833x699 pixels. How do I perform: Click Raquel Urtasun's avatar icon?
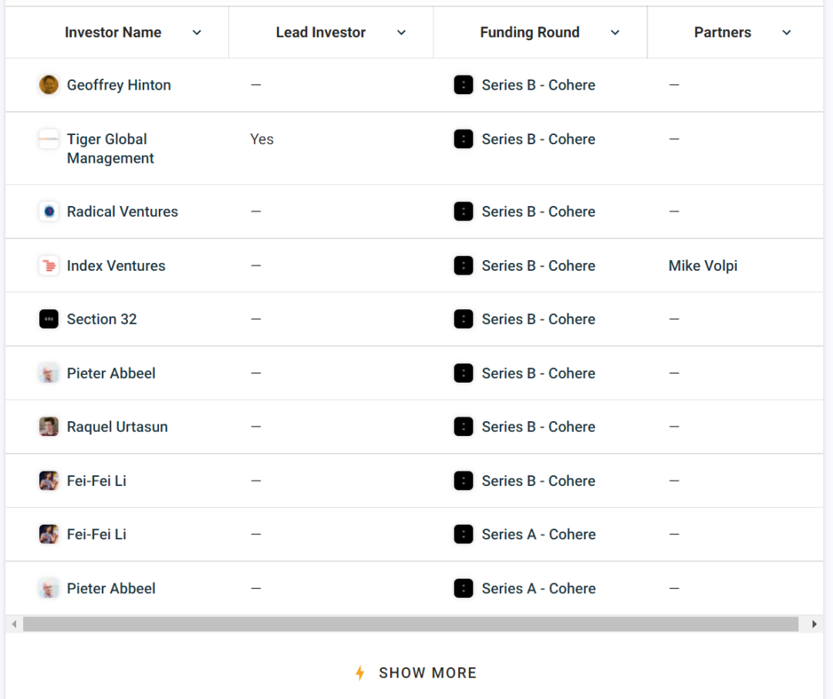tap(49, 427)
